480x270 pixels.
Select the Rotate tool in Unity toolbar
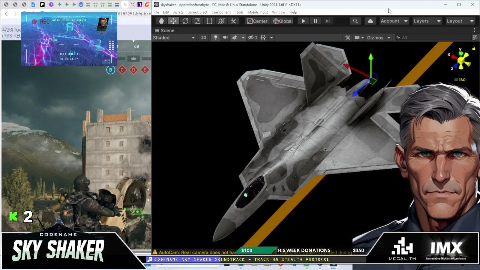click(185, 21)
